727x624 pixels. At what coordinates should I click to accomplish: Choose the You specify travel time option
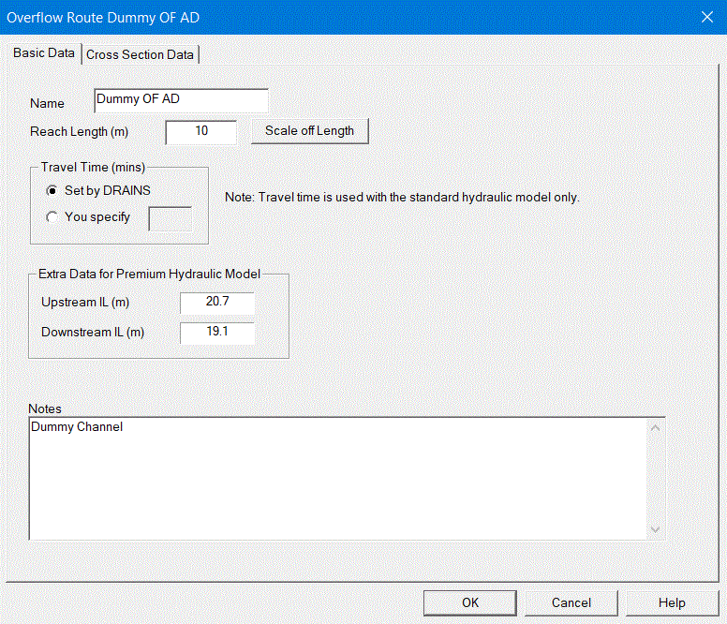tap(52, 217)
